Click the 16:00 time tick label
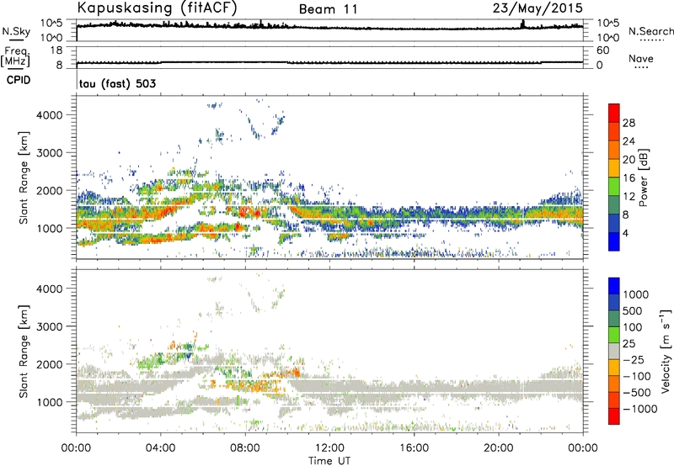 (x=414, y=448)
